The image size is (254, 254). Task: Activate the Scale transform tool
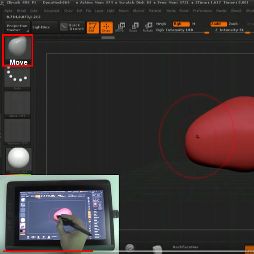[x=134, y=28]
